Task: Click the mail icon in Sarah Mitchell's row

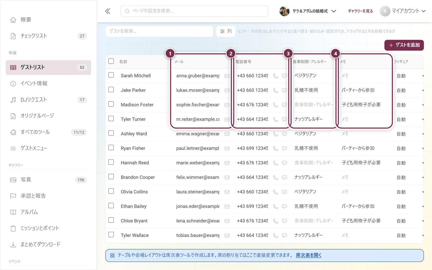Action: [227, 76]
